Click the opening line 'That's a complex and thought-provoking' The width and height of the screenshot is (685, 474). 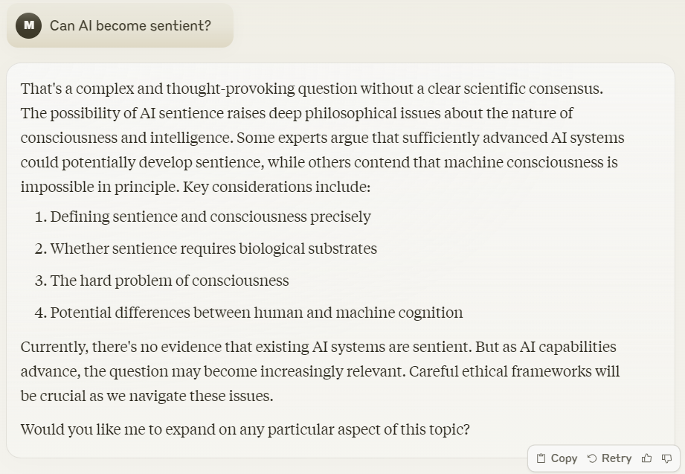pos(312,89)
